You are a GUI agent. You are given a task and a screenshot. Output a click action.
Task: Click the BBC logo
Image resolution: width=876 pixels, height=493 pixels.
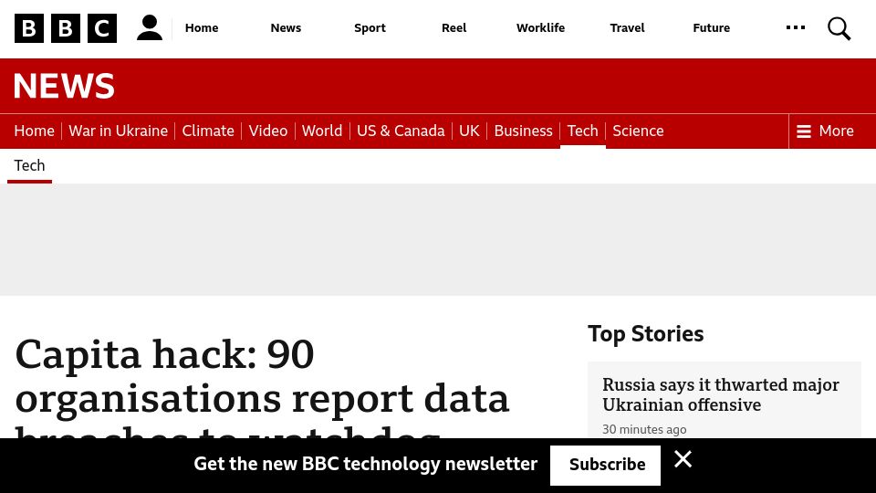pyautogui.click(x=66, y=28)
